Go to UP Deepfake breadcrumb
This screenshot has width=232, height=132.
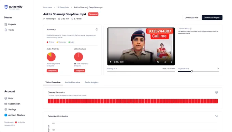(63, 8)
